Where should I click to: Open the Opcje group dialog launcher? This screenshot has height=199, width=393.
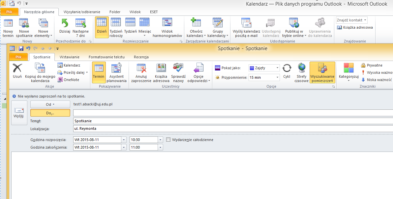pyautogui.click(x=333, y=87)
